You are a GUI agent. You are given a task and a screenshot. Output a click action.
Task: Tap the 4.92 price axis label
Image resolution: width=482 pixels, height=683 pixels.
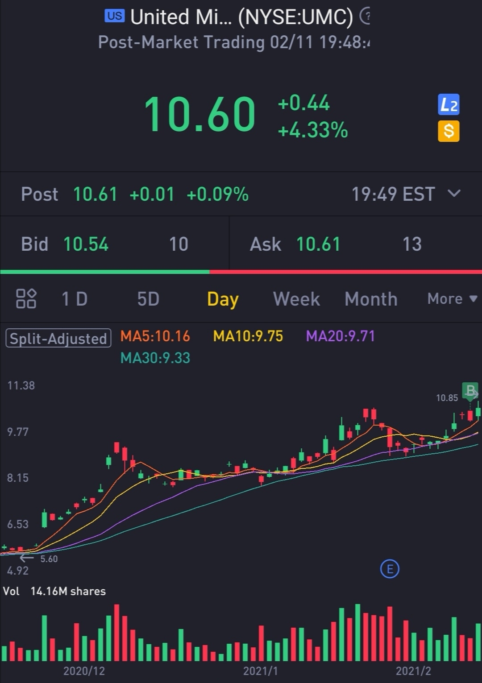click(x=18, y=571)
